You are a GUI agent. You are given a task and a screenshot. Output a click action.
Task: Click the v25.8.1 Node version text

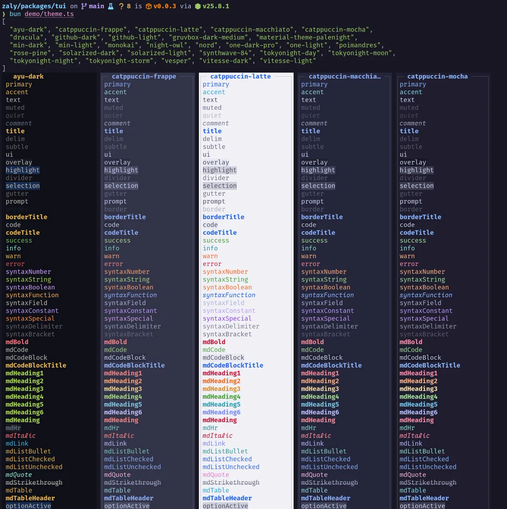pos(216,6)
